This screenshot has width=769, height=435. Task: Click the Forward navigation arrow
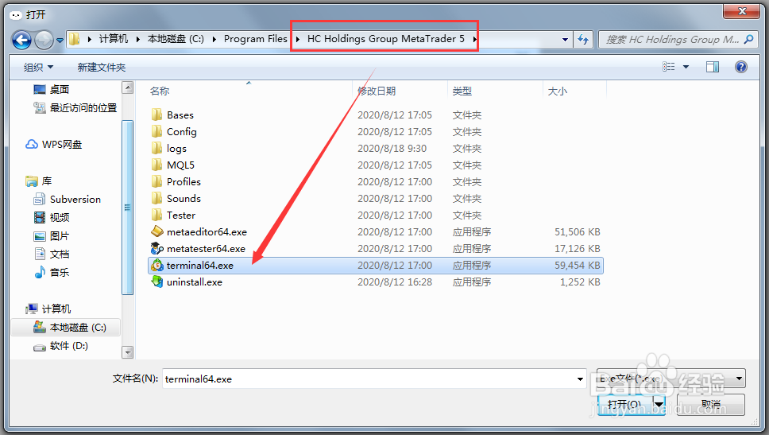click(44, 40)
